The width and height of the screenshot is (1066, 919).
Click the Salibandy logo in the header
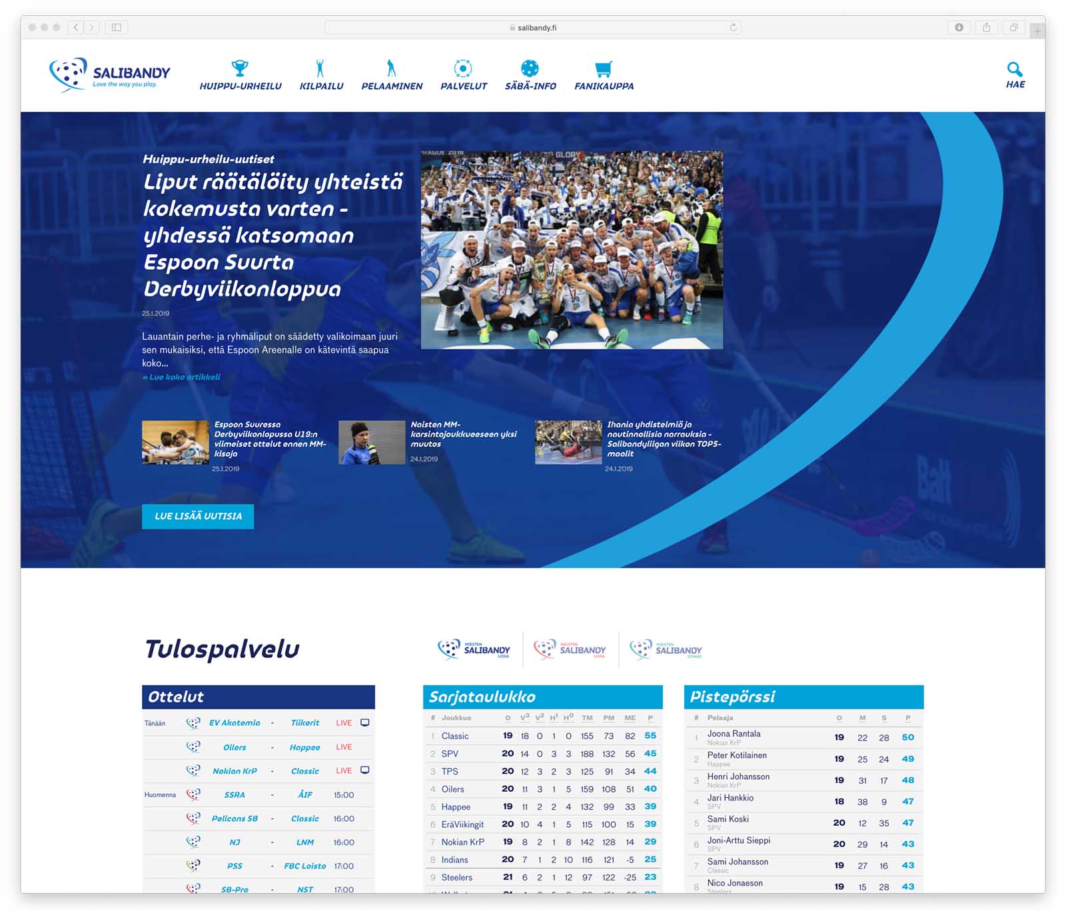(x=110, y=74)
